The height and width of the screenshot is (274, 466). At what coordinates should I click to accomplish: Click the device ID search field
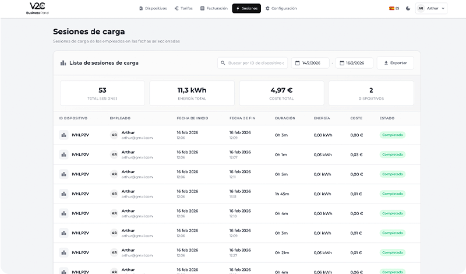pyautogui.click(x=257, y=63)
